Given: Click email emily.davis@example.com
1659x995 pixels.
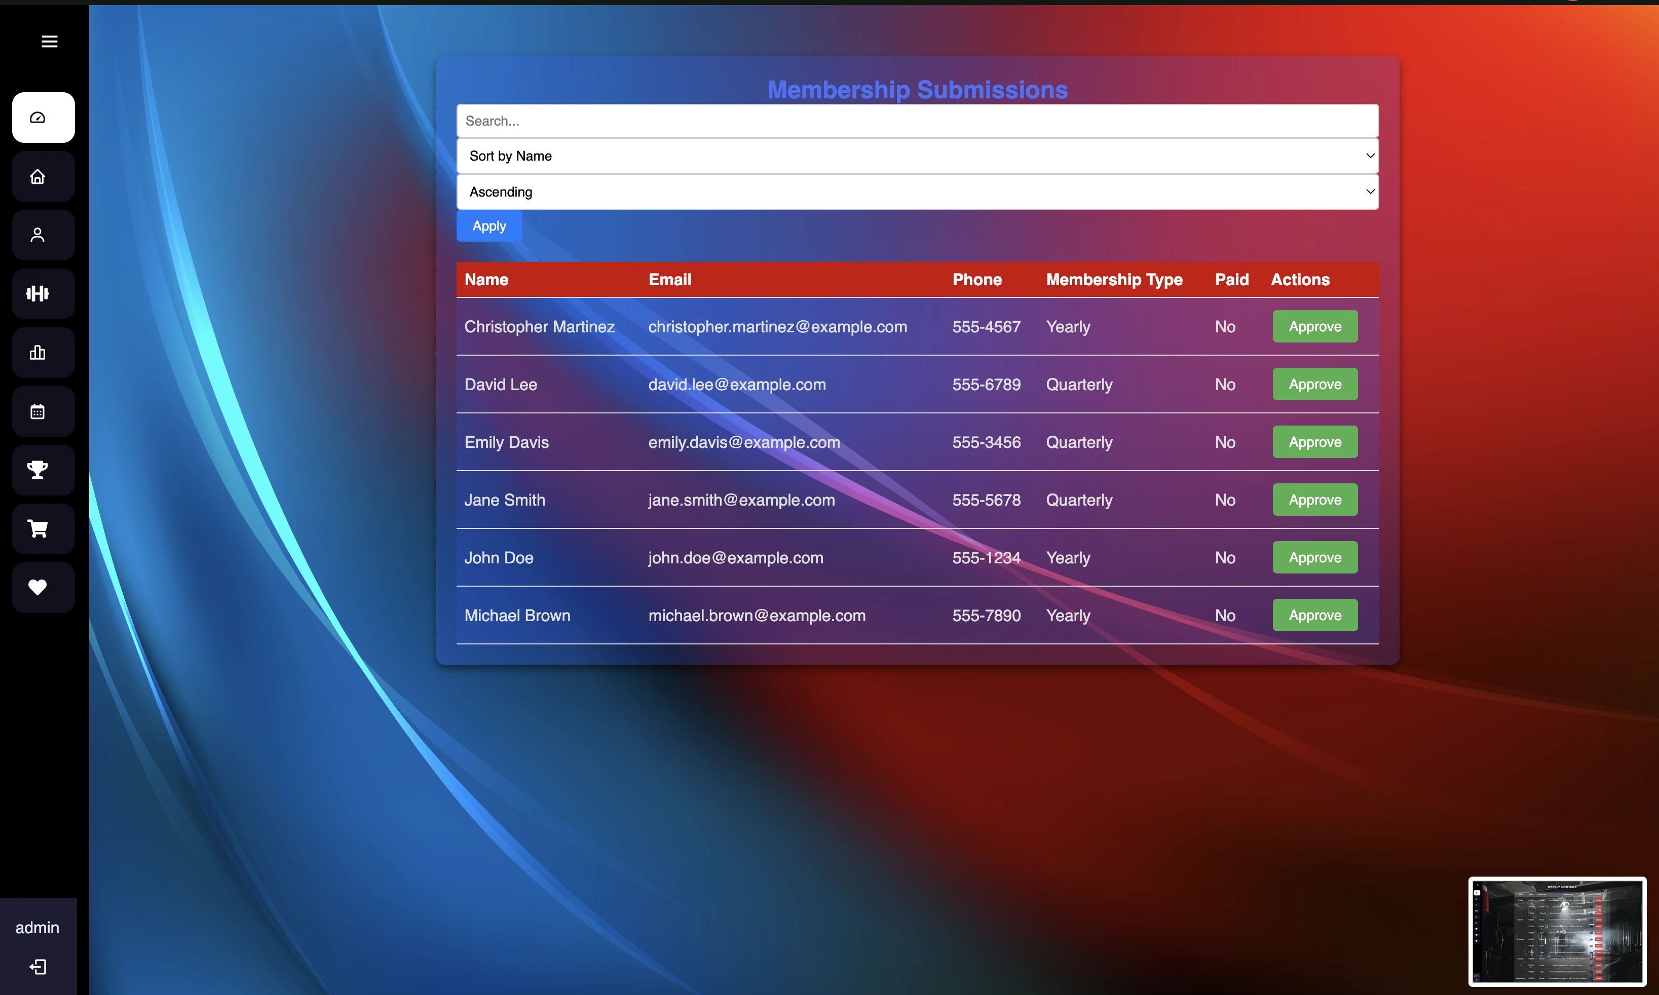Looking at the screenshot, I should 744,442.
